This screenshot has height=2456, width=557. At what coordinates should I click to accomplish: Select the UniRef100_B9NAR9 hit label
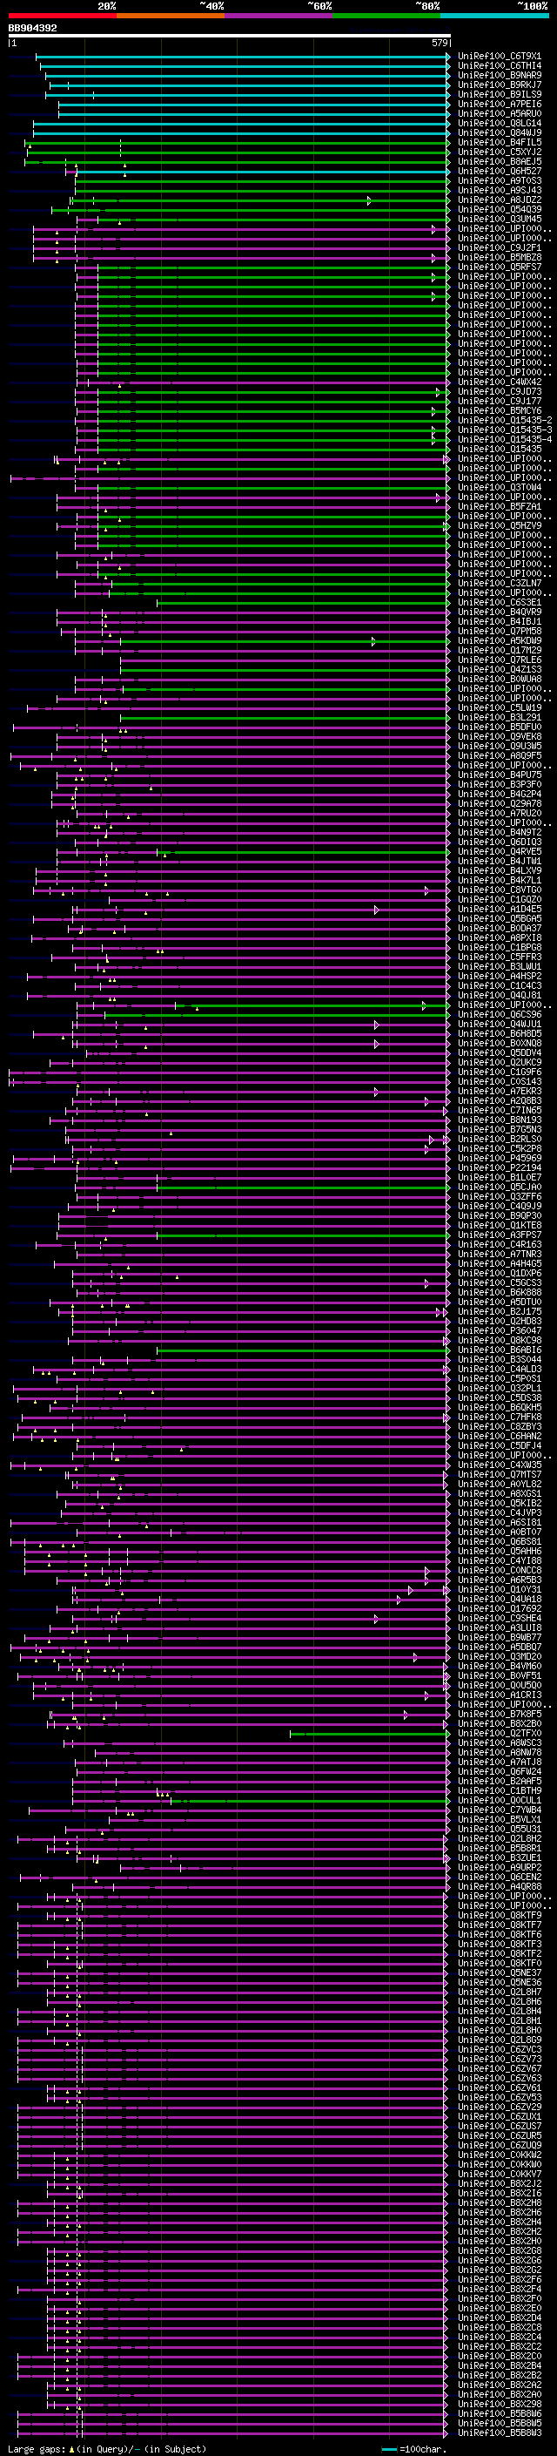[499, 75]
